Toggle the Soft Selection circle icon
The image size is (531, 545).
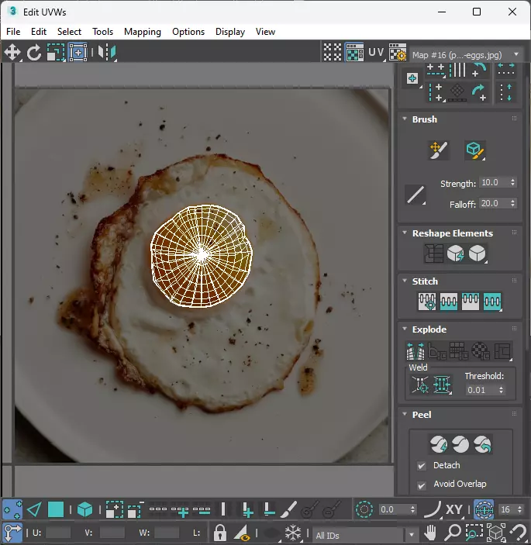(x=364, y=510)
